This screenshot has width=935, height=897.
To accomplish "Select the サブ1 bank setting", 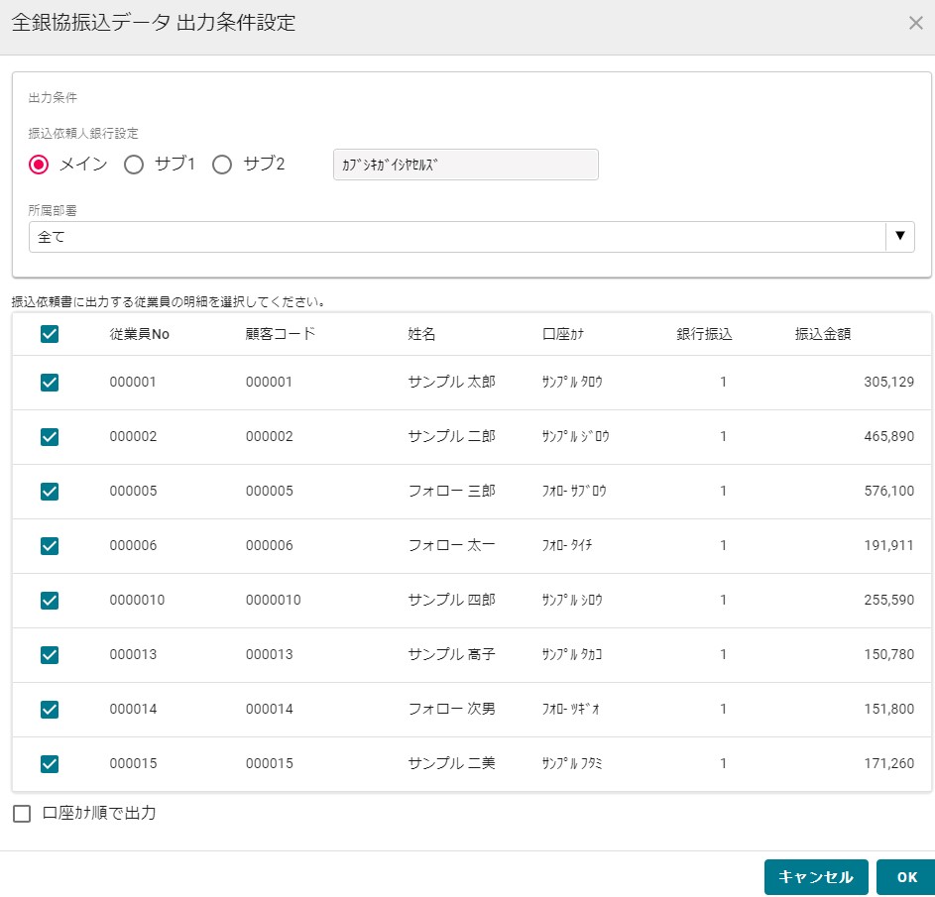I will (134, 165).
